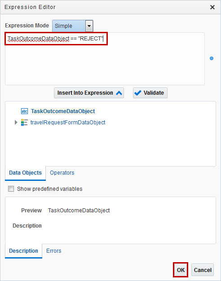The height and width of the screenshot is (281, 221).
Task: Click the Expression Mode label
Action: click(27, 26)
